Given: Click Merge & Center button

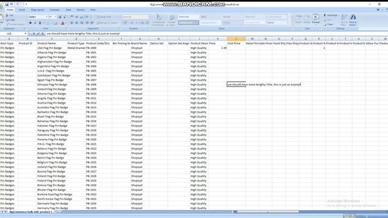Looking at the screenshot, I should [107, 23].
